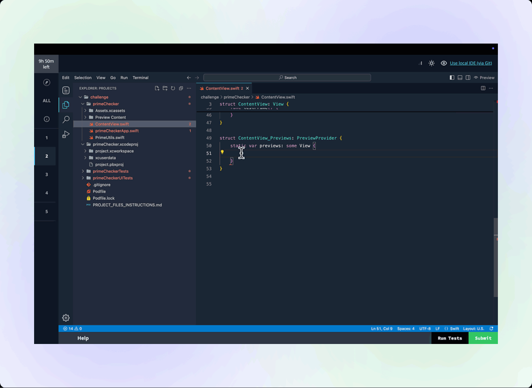Click the editor vertical scrollbar thumb
The image size is (532, 388).
coord(496,257)
